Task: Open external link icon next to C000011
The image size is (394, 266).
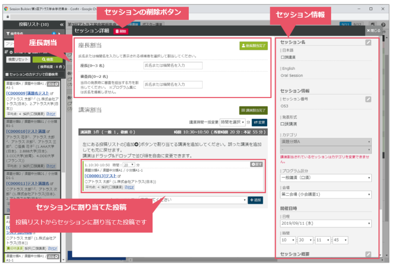Action: pyautogui.click(x=52, y=184)
